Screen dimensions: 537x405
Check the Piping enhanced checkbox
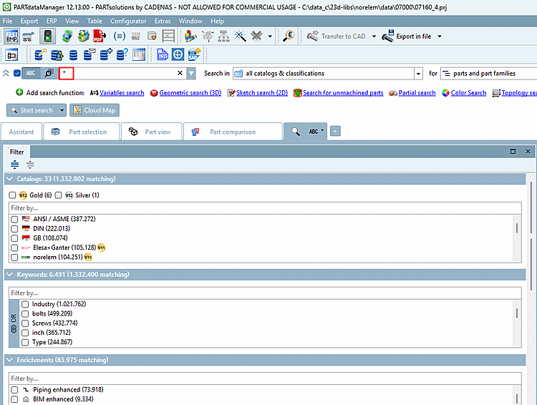click(x=14, y=390)
